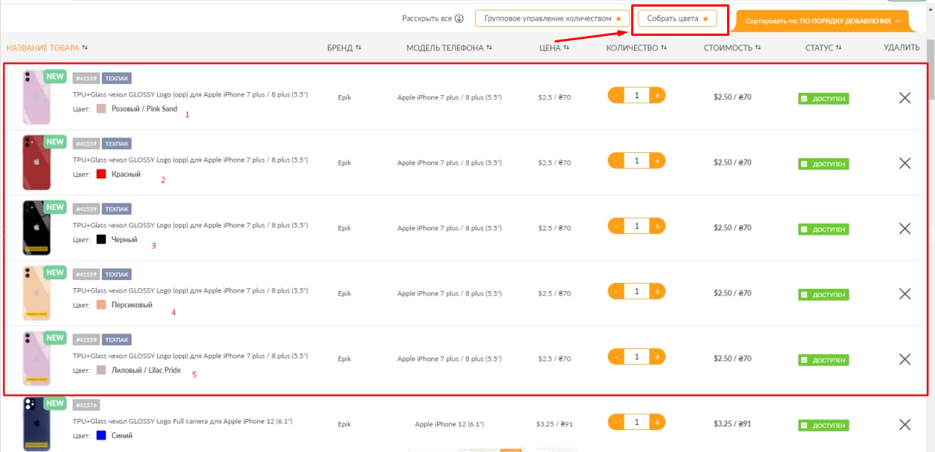Screen dimensions: 935x452
Task: Decrease quantity of Персиковый case
Action: pos(616,292)
